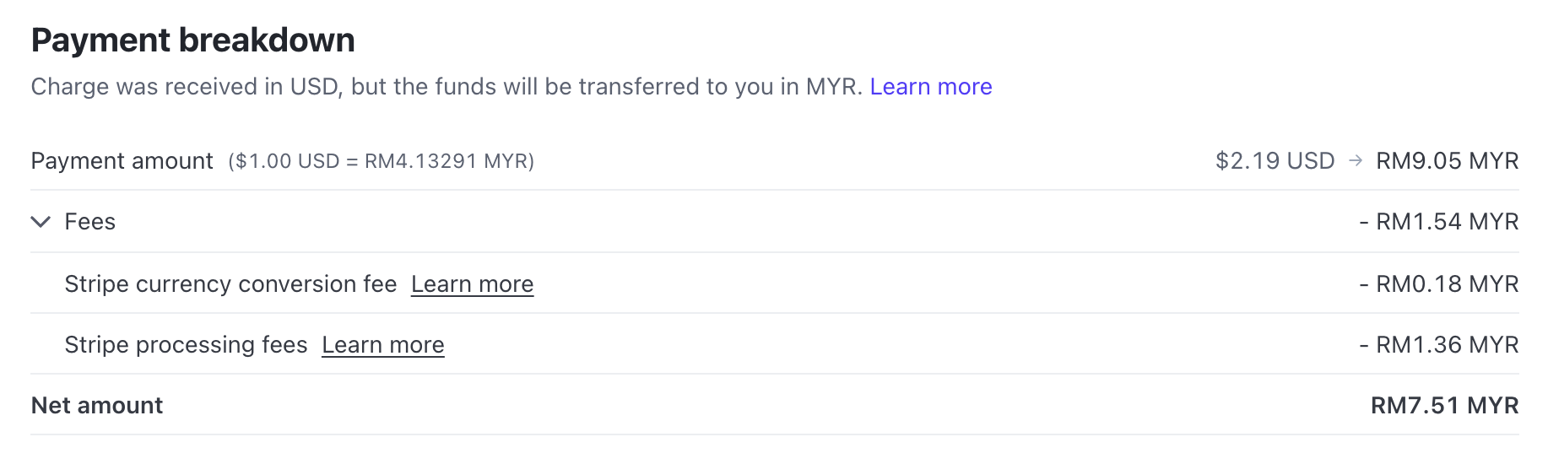Click the Payment amount label
1548x464 pixels.
122,161
